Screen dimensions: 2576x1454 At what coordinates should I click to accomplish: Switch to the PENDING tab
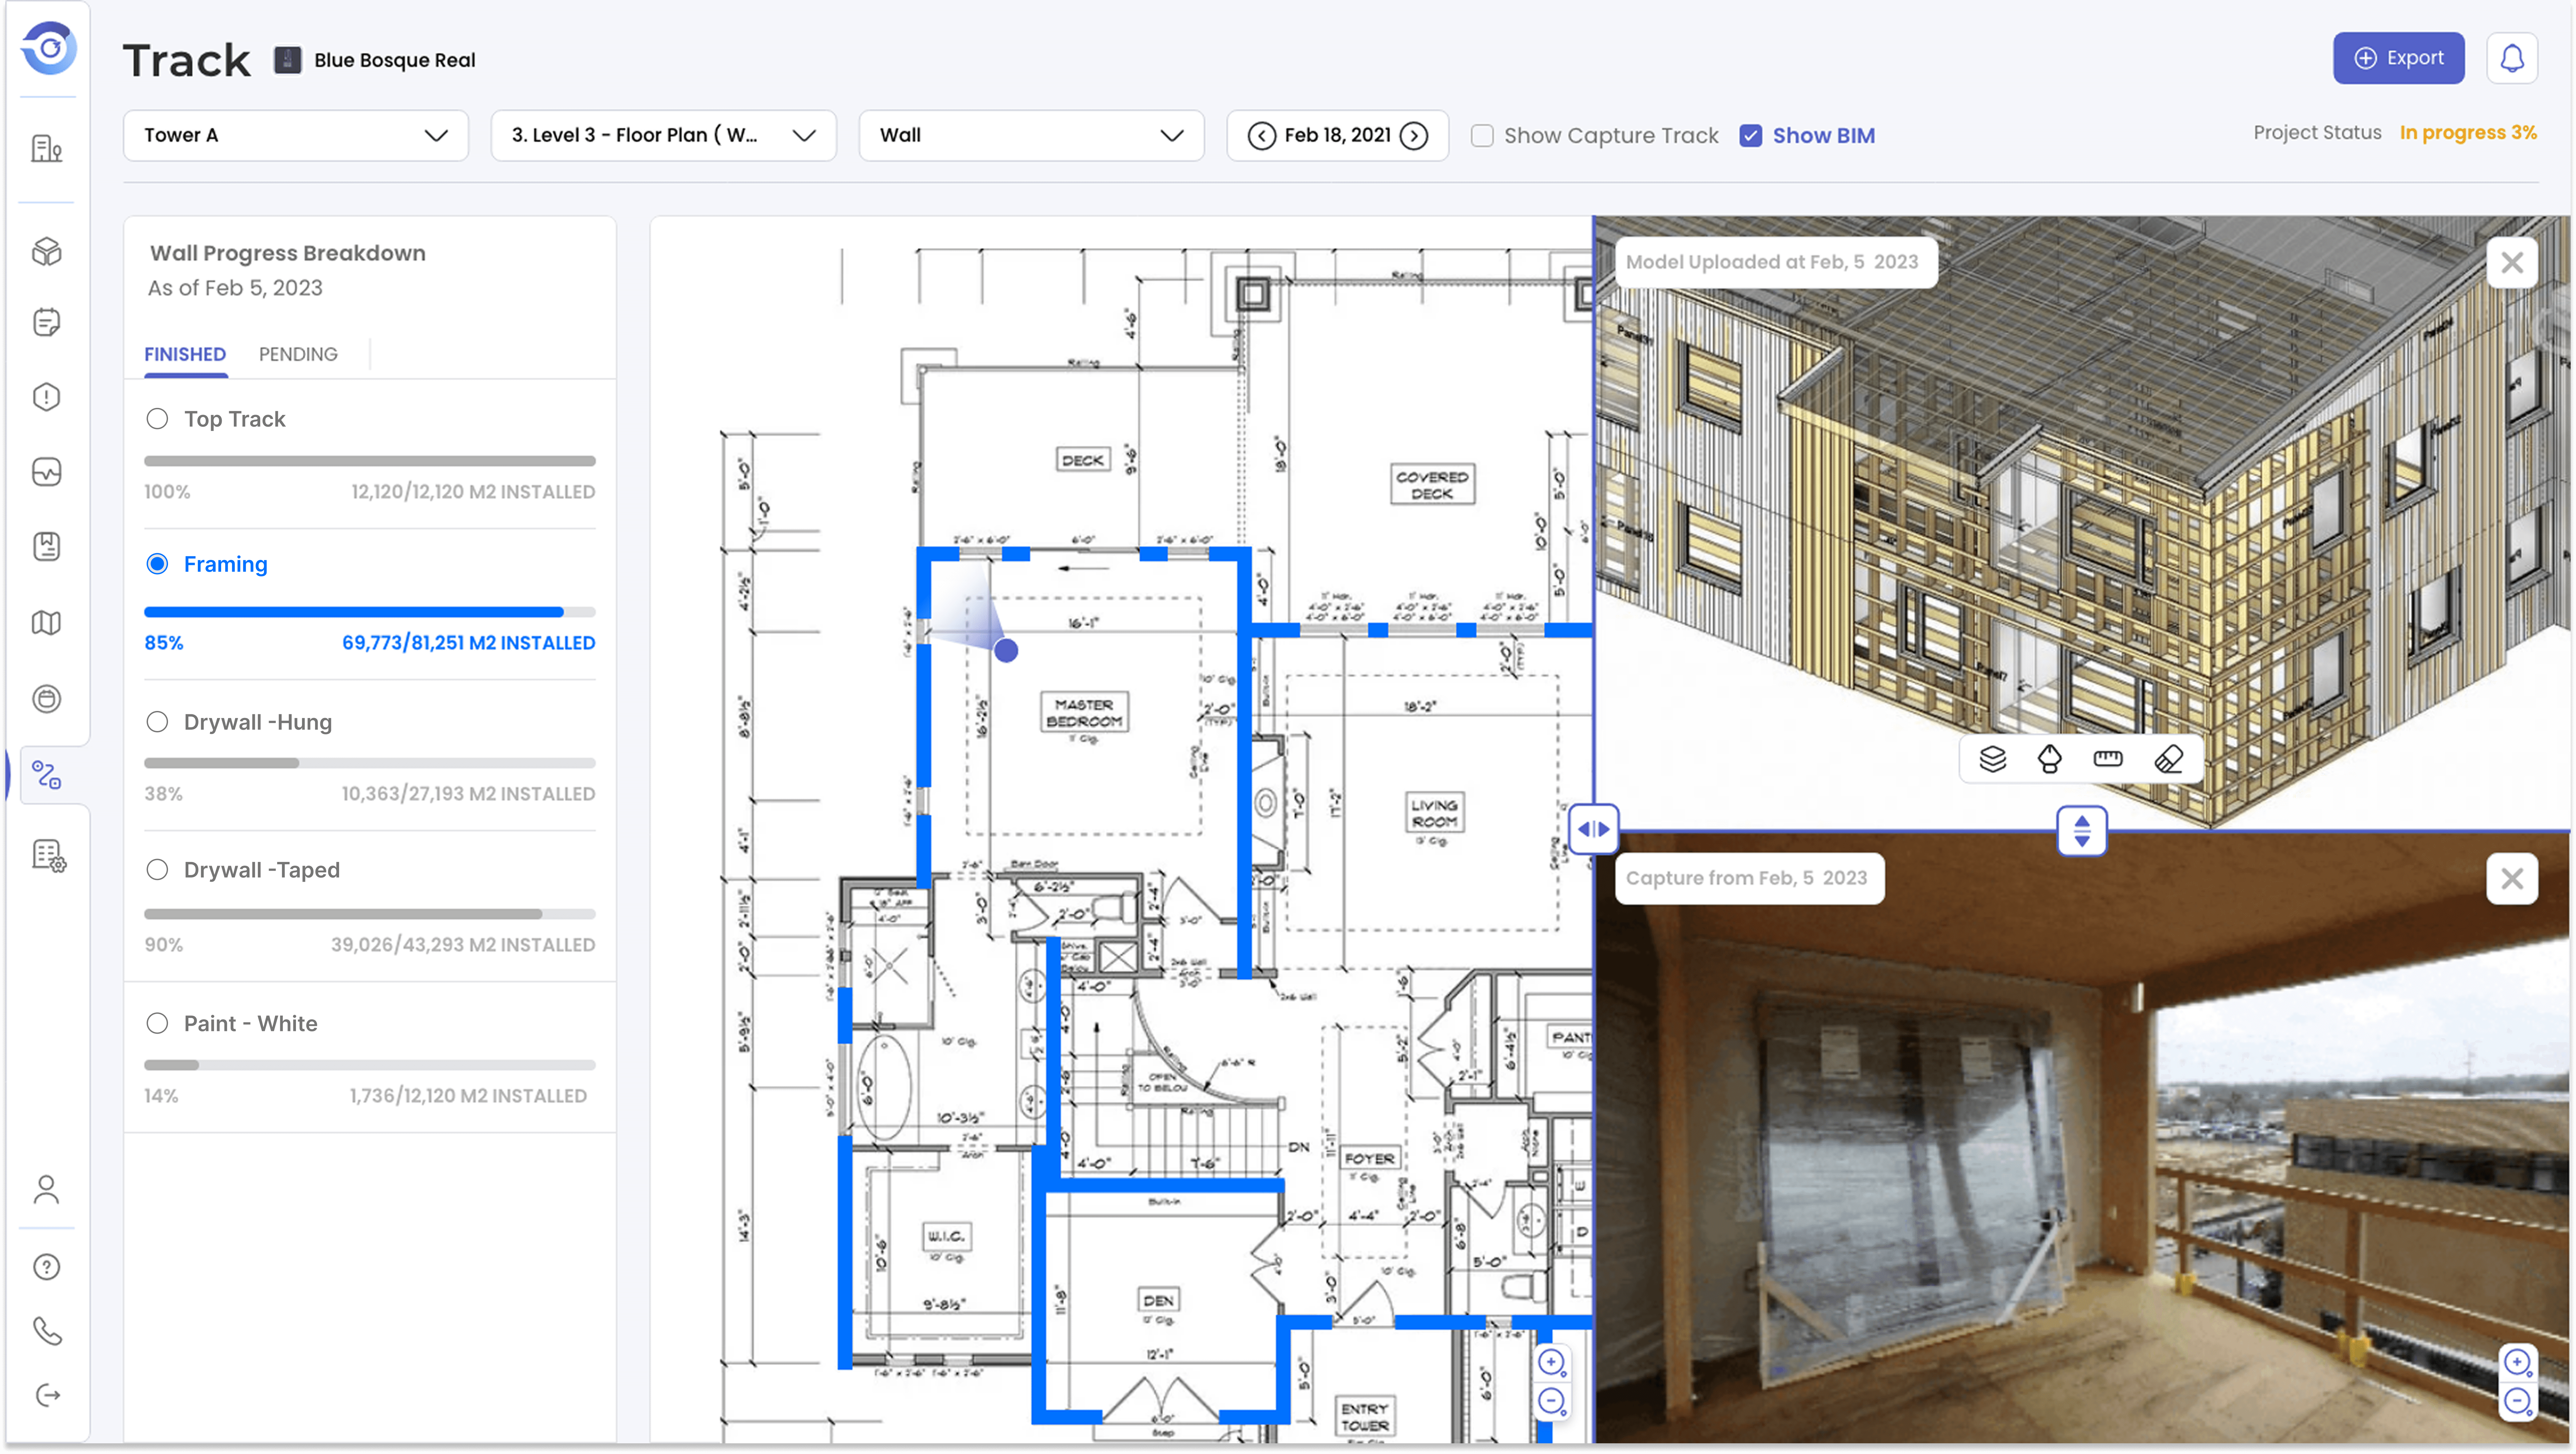pos(298,354)
